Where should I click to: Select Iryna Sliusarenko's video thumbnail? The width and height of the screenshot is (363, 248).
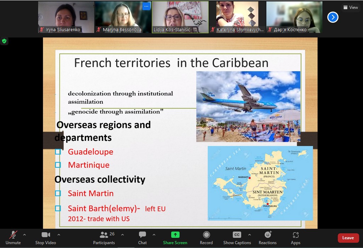pyautogui.click(x=66, y=17)
